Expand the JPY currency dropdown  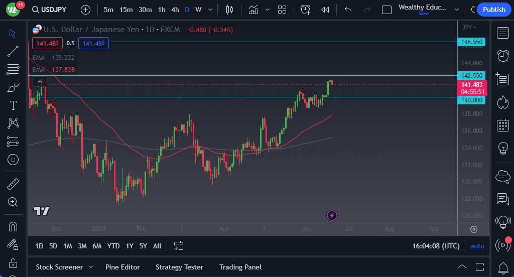pos(469,28)
